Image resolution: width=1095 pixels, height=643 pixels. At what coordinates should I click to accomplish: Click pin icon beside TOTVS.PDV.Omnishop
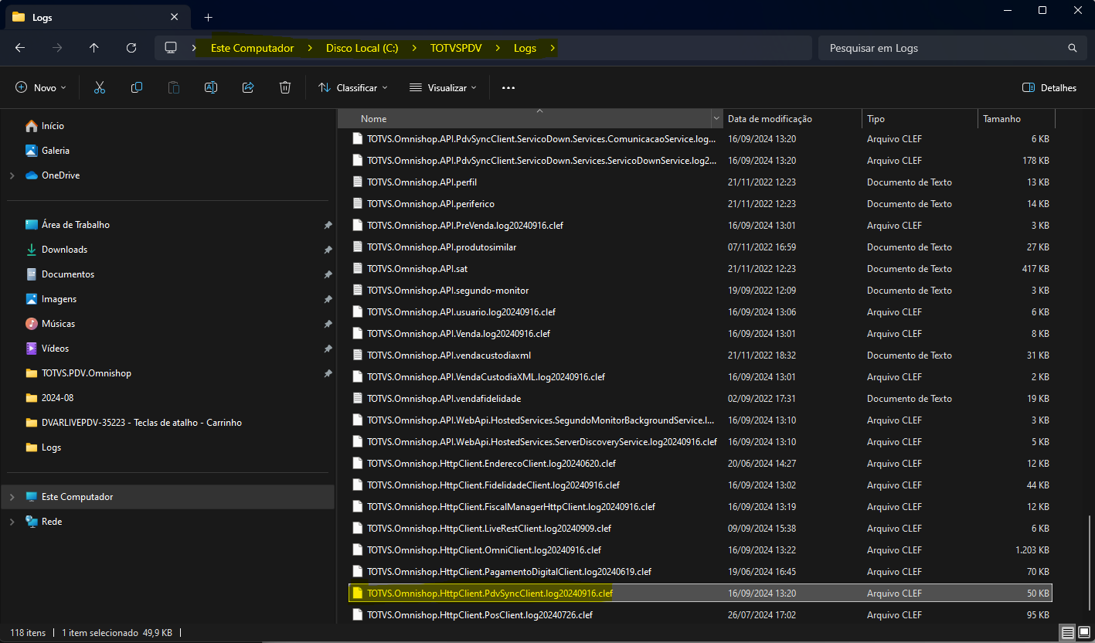[x=328, y=373]
